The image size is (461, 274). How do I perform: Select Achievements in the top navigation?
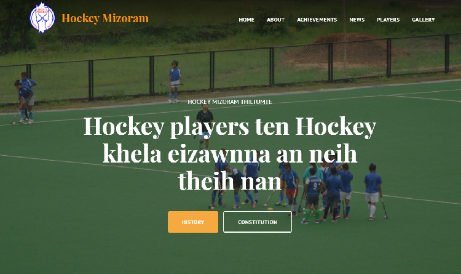click(317, 20)
